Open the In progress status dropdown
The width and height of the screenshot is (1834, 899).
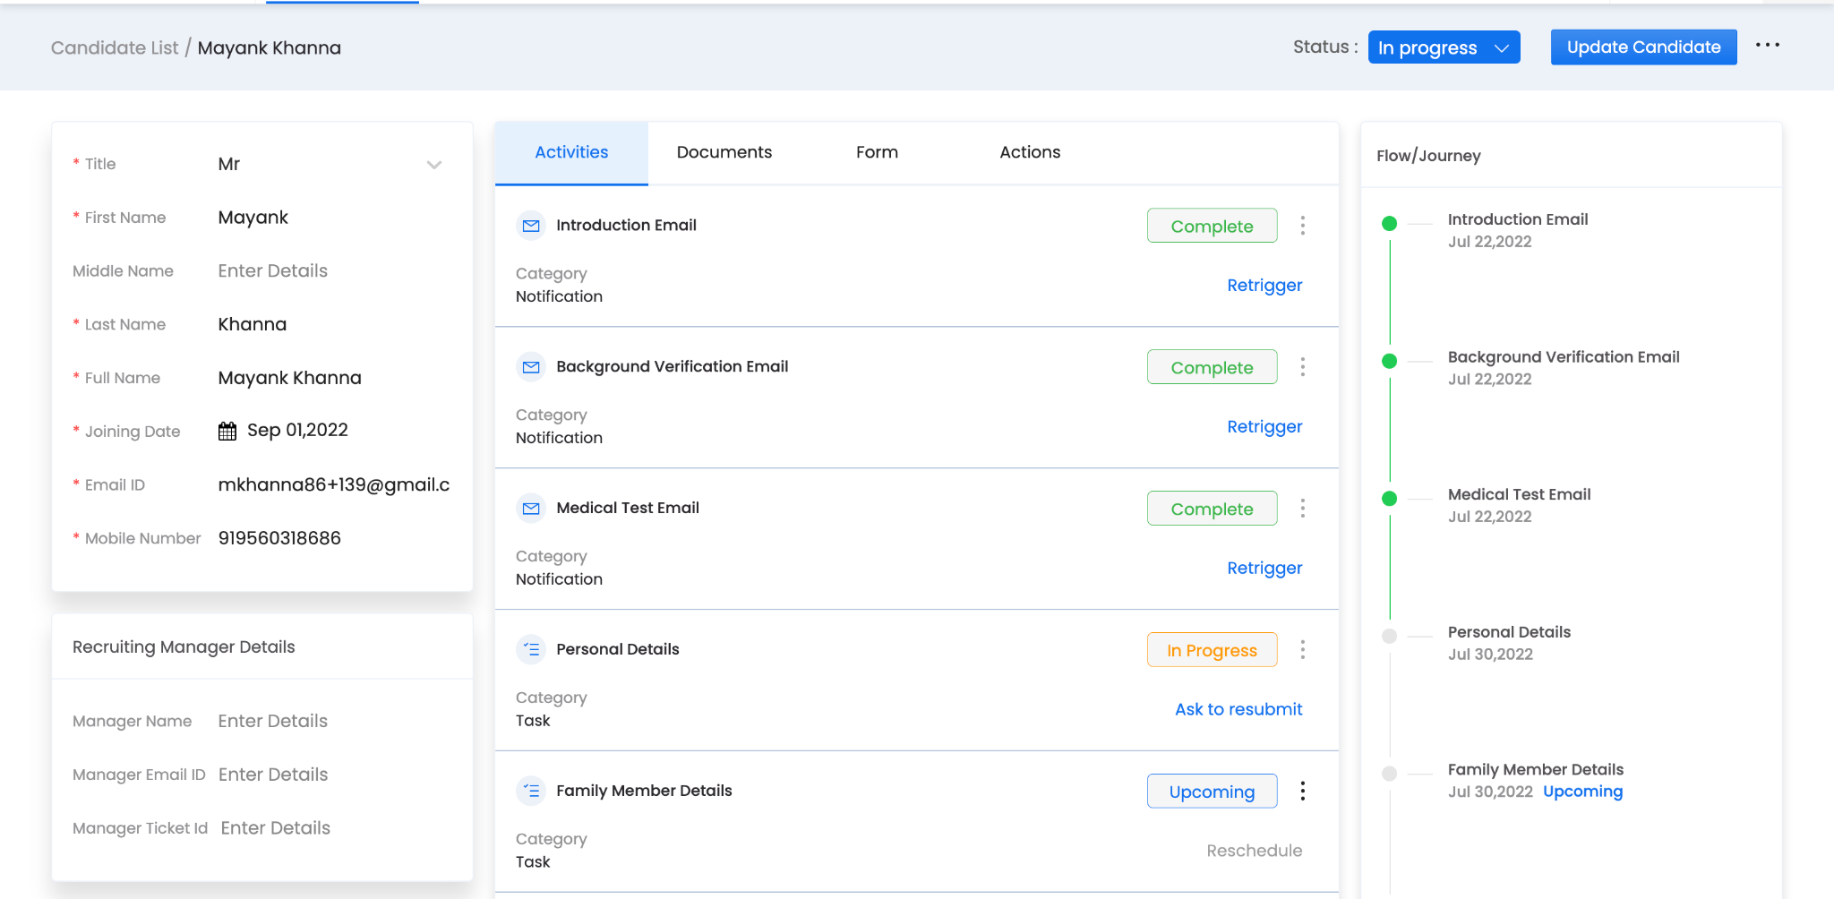tap(1444, 47)
